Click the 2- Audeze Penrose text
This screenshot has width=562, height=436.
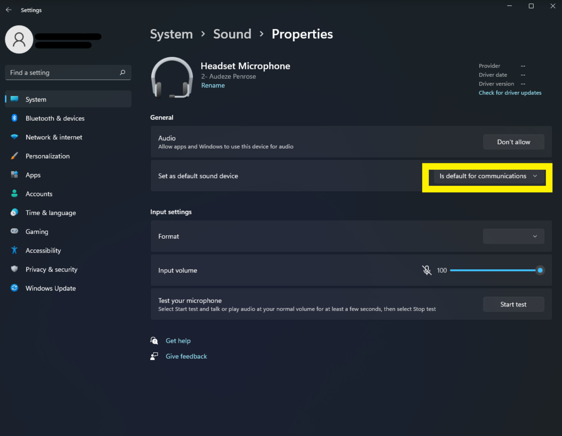228,77
